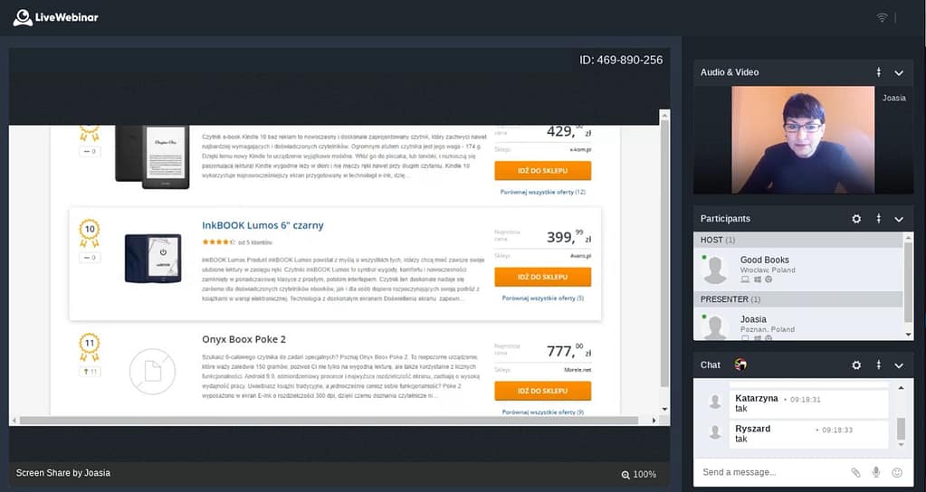The height and width of the screenshot is (492, 926).
Task: Click the chat translation flags icon
Action: pos(740,364)
